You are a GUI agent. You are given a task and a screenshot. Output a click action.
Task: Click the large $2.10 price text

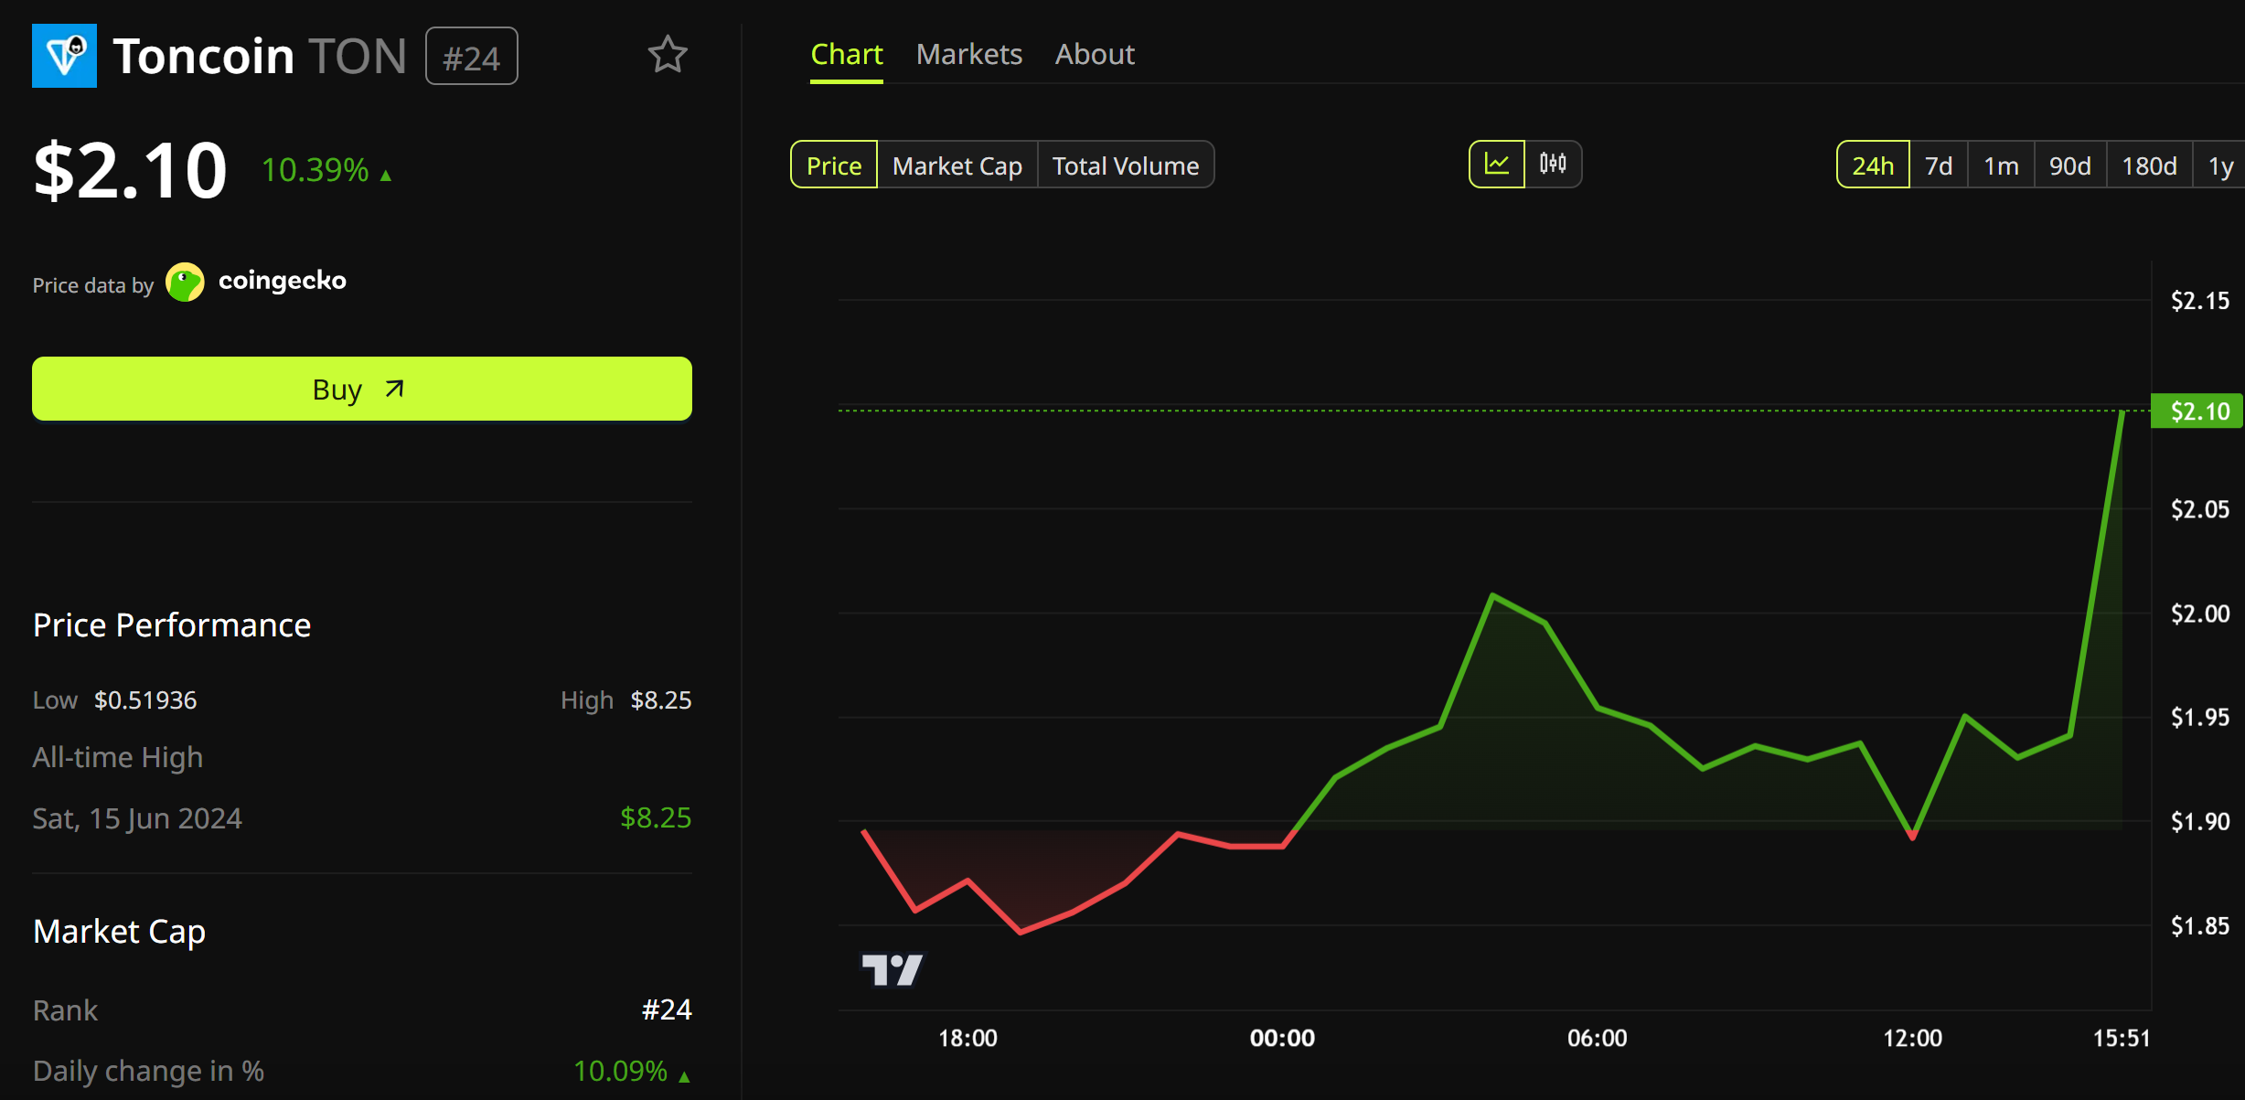[130, 171]
